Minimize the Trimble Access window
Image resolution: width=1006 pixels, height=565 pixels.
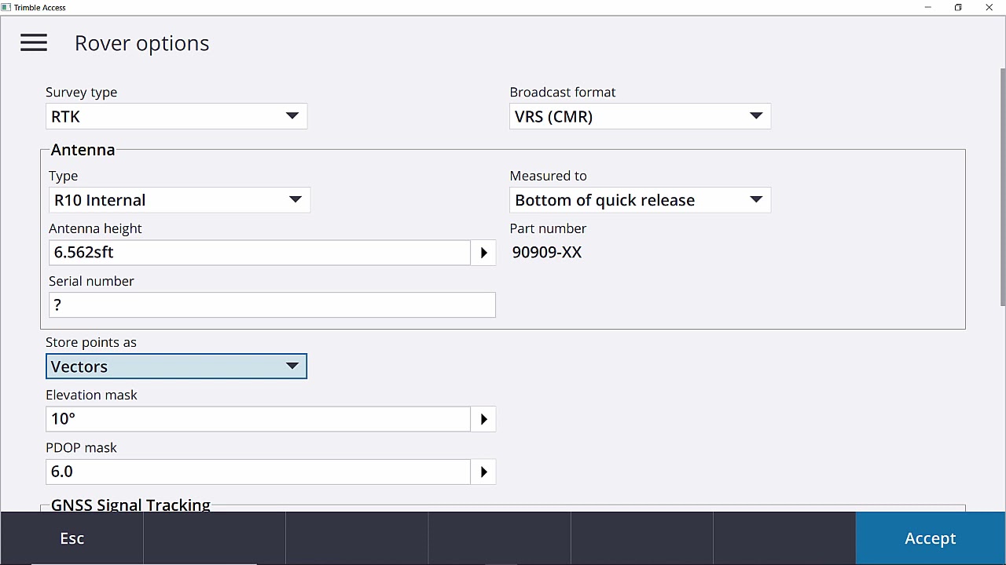tap(928, 7)
